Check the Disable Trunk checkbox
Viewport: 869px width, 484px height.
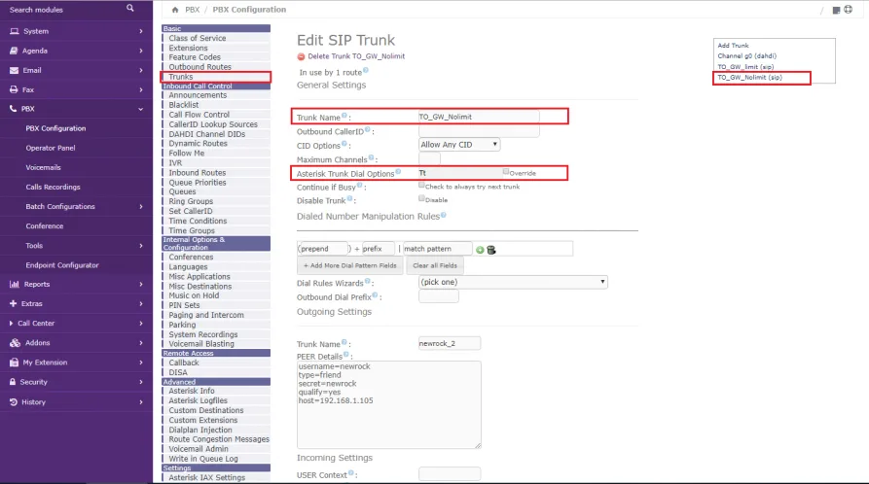click(x=421, y=198)
